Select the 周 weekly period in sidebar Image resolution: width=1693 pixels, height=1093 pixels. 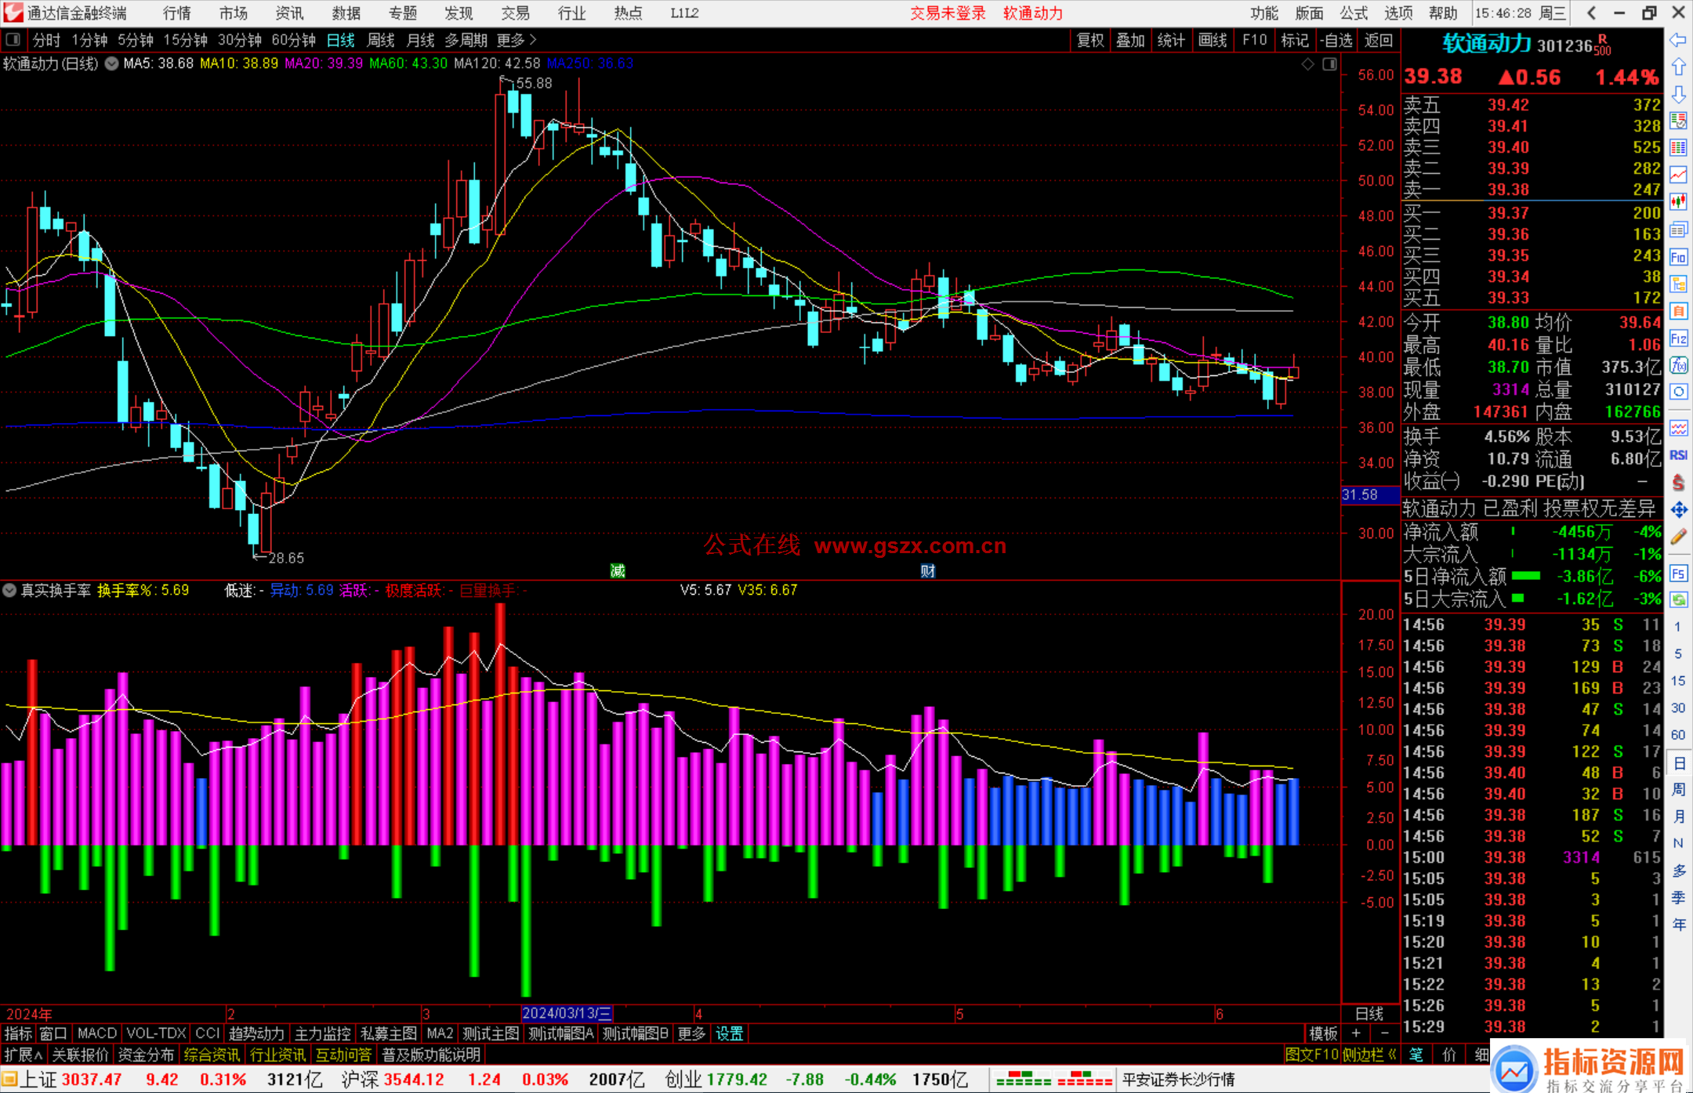click(x=1678, y=790)
